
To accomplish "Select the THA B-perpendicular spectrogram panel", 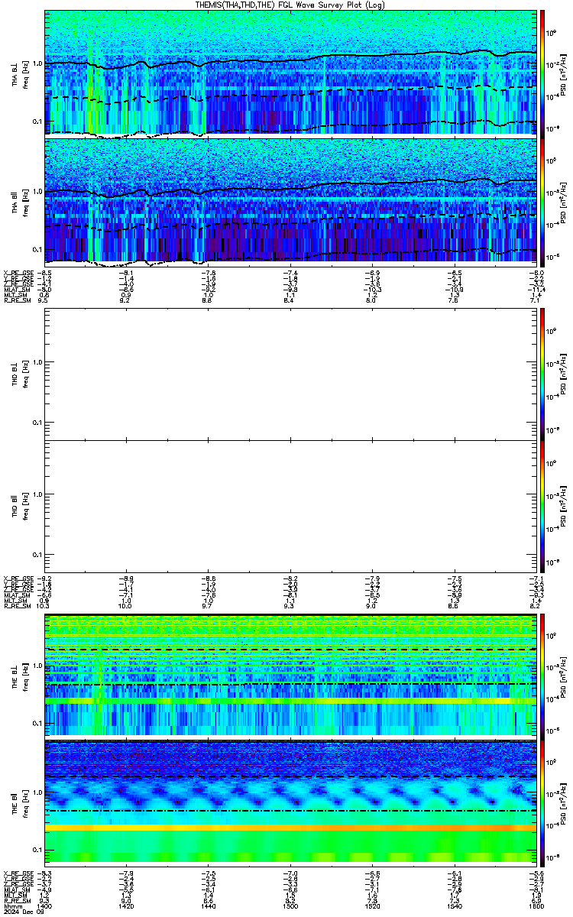I will click(x=291, y=73).
